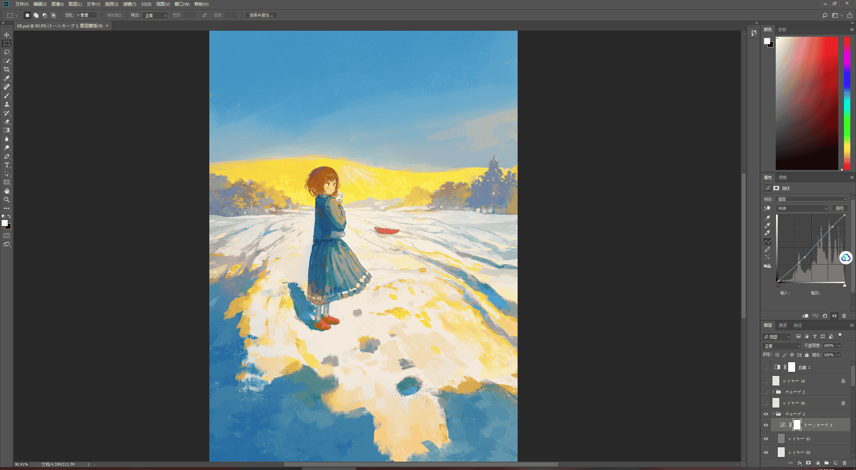856x470 pixels.
Task: Switch to the 调整 tab
Action: [x=782, y=178]
